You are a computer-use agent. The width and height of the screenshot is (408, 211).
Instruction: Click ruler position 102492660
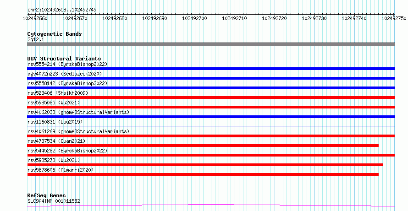35,18
